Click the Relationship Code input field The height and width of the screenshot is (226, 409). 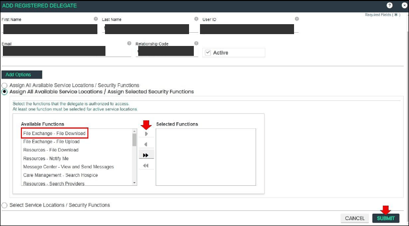(x=167, y=51)
